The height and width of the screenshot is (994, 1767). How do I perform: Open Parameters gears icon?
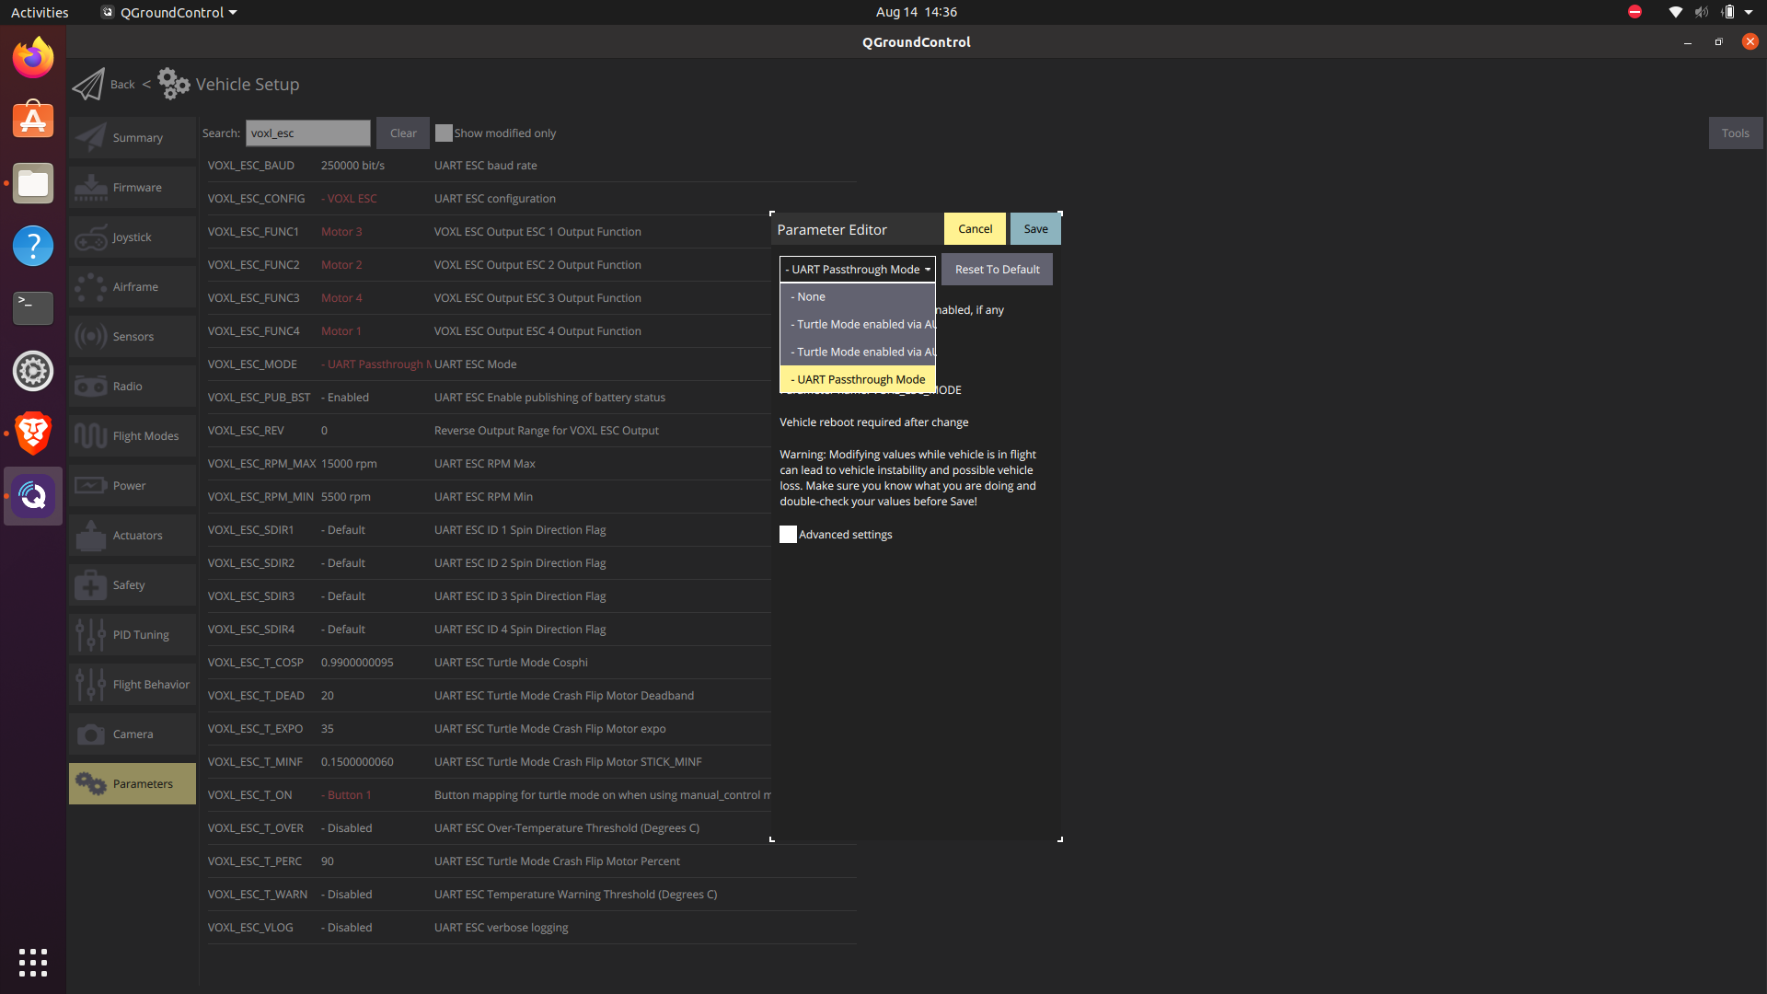pyautogui.click(x=90, y=783)
